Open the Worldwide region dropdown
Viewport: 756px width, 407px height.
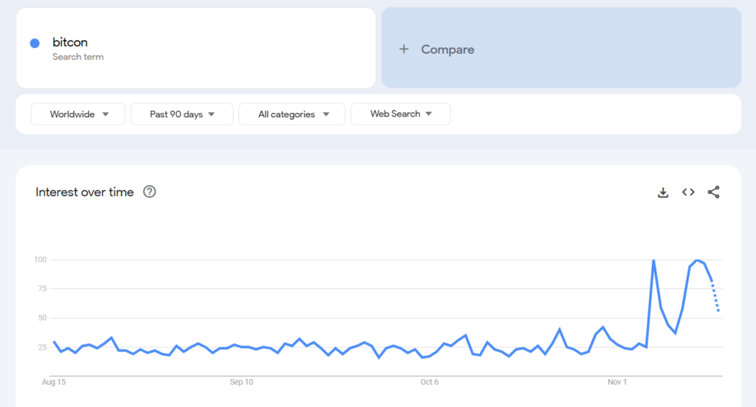coord(79,114)
